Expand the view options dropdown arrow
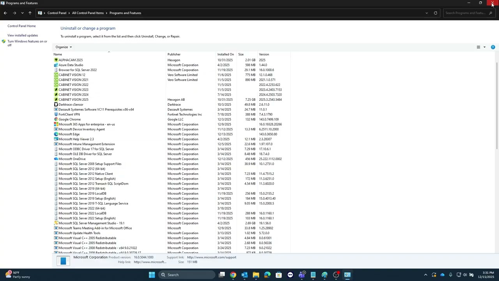The width and height of the screenshot is (499, 281). [x=485, y=47]
